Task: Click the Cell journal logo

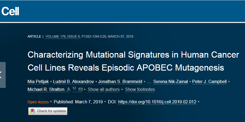Action: 10,11
